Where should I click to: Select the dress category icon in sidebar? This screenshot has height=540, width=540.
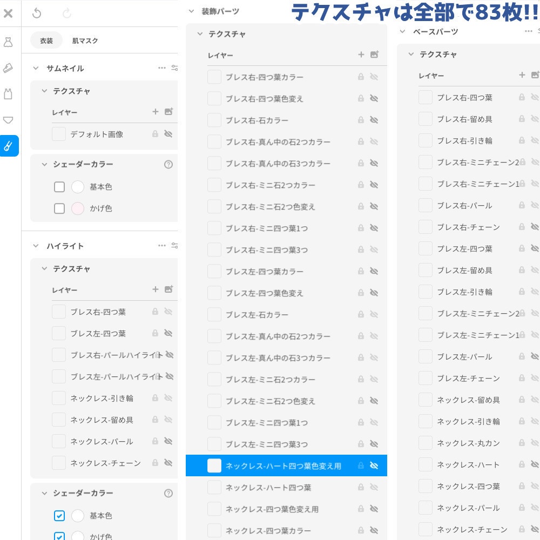tap(8, 42)
